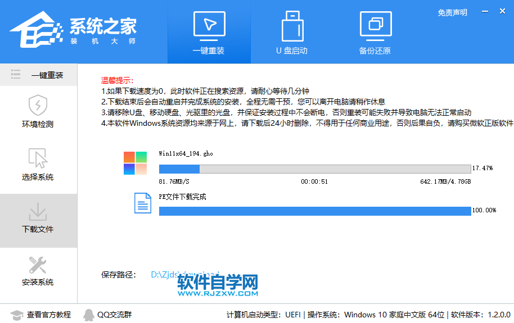514x323 pixels.
Task: Click the Windows logo beside Win11x64_194.gho
Action: 135,163
